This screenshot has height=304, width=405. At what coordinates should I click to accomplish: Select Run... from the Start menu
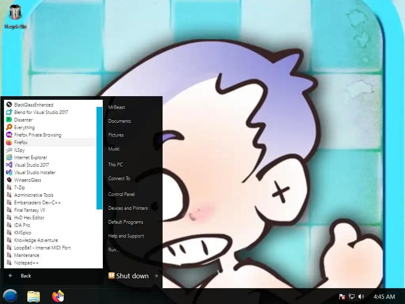pos(114,250)
